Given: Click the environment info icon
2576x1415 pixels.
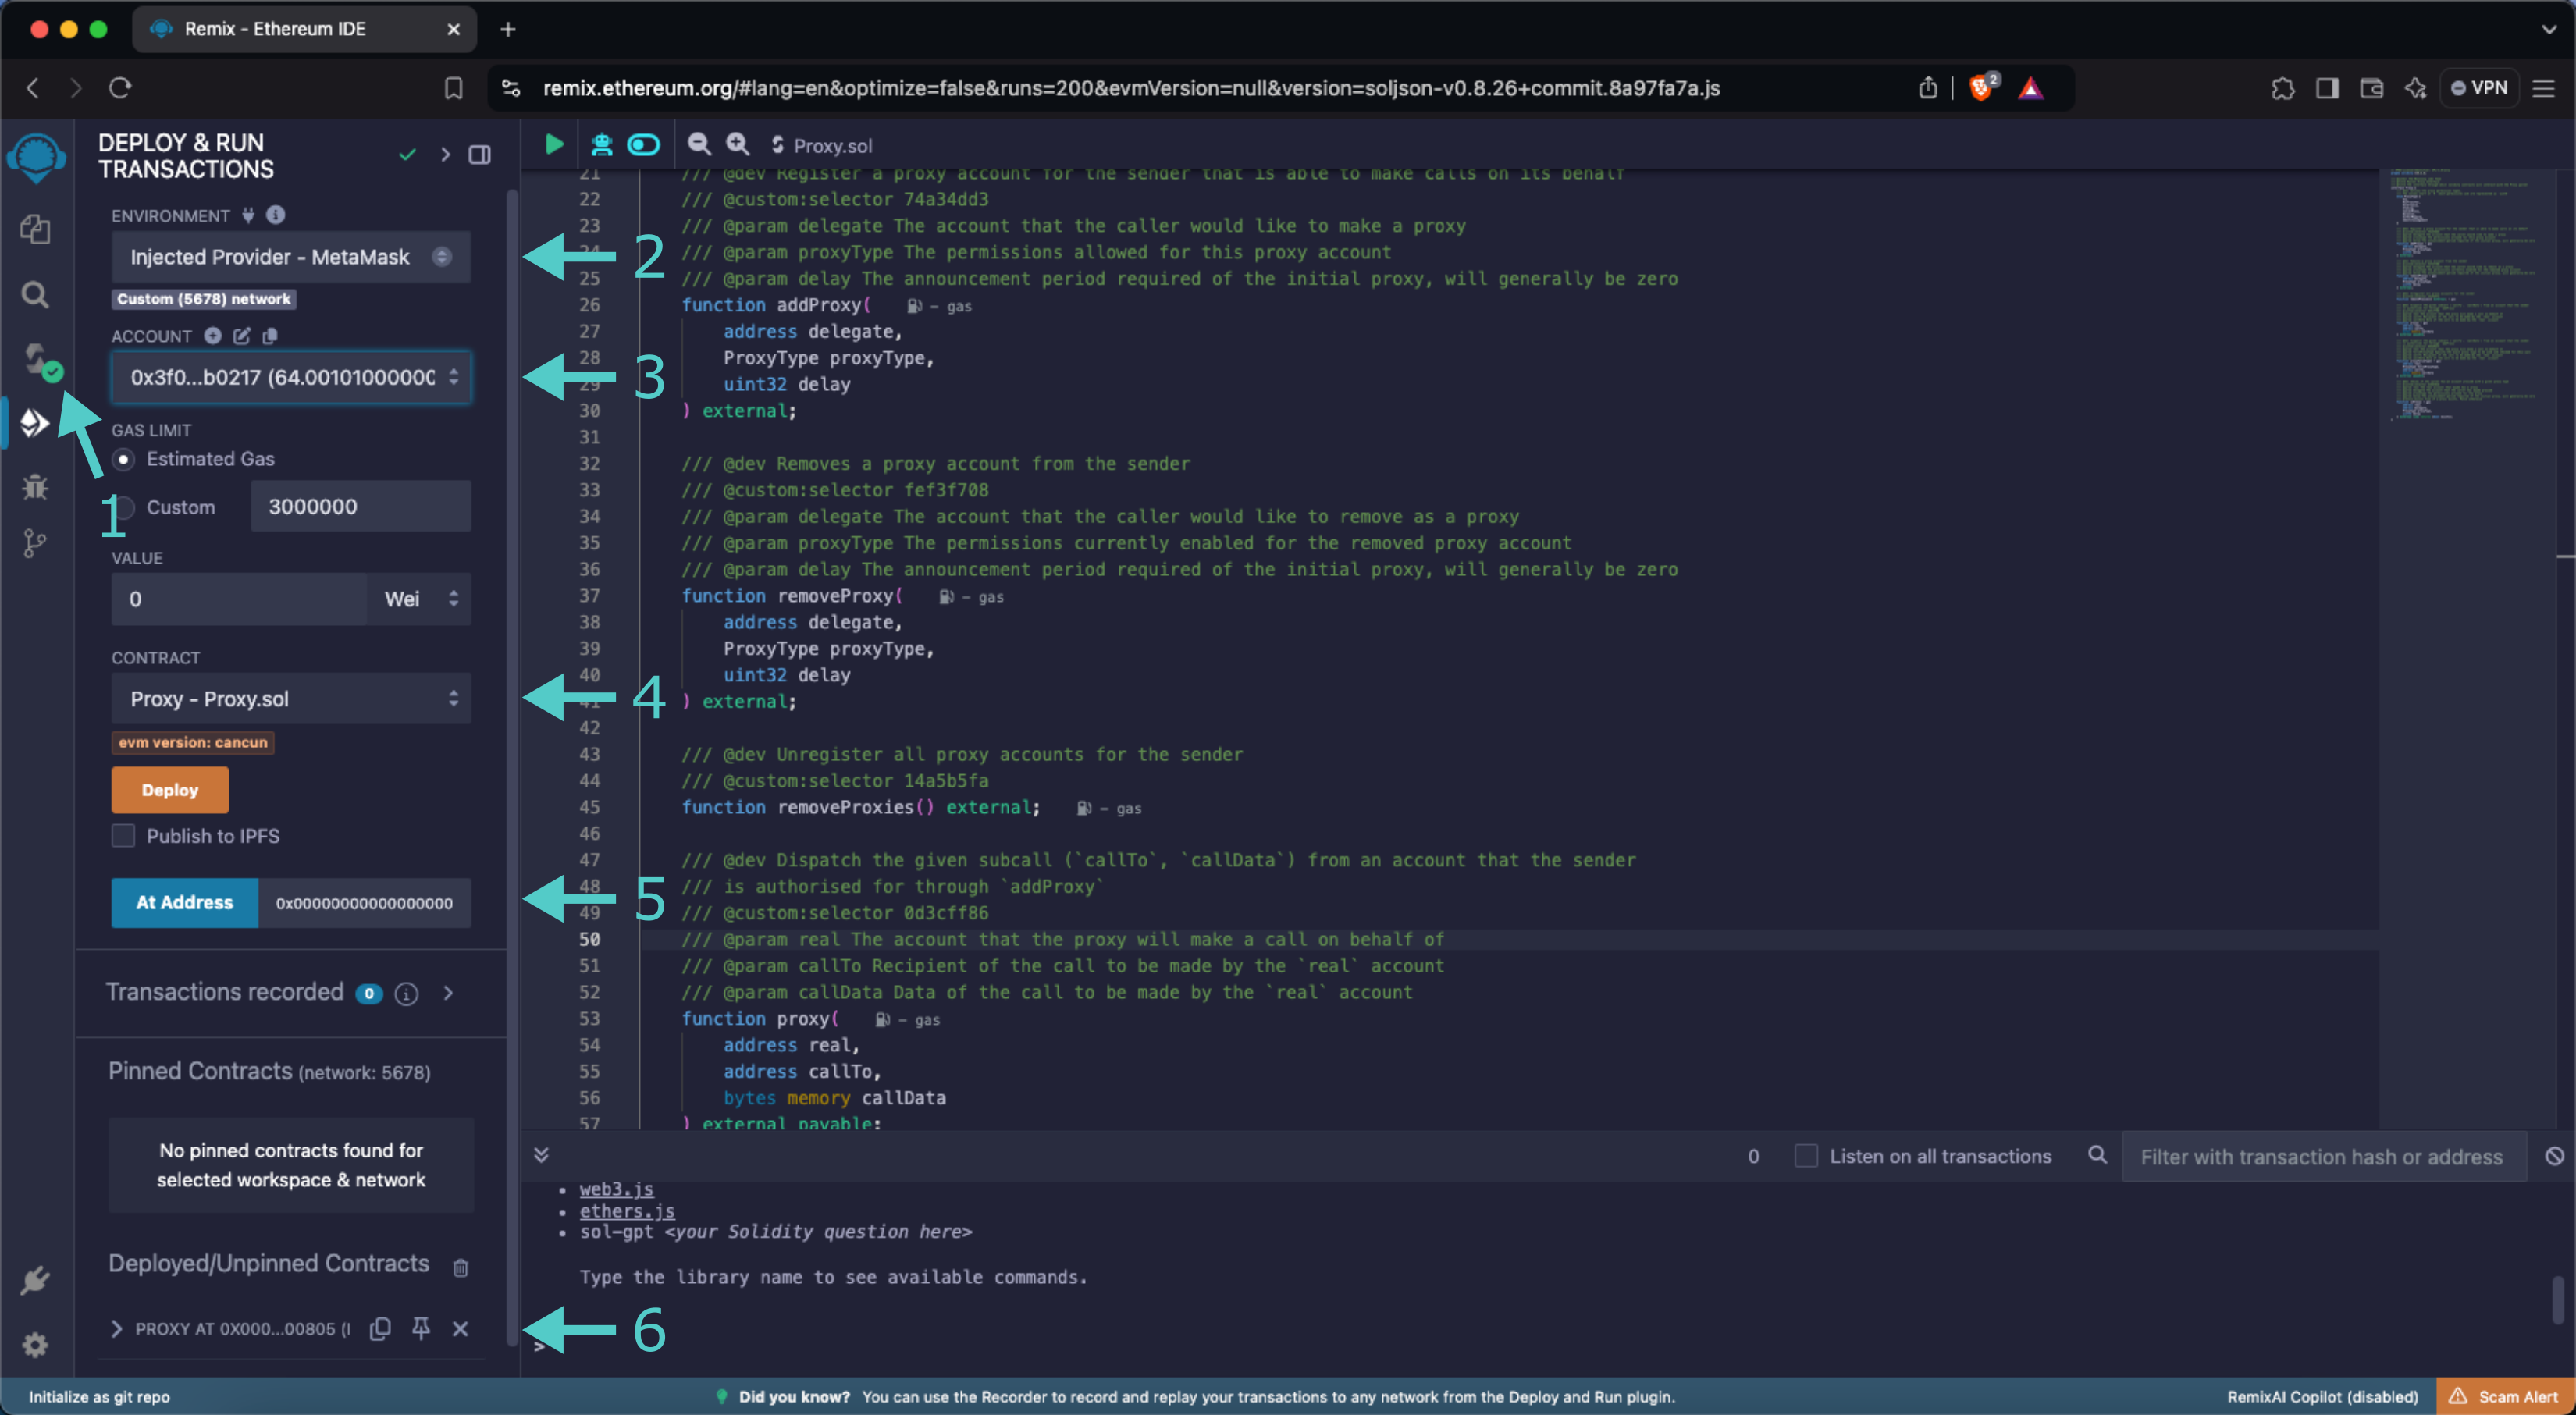Looking at the screenshot, I should pos(276,215).
